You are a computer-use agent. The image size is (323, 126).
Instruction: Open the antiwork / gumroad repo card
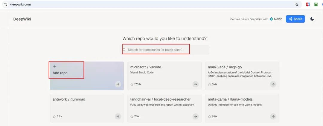click(87, 108)
